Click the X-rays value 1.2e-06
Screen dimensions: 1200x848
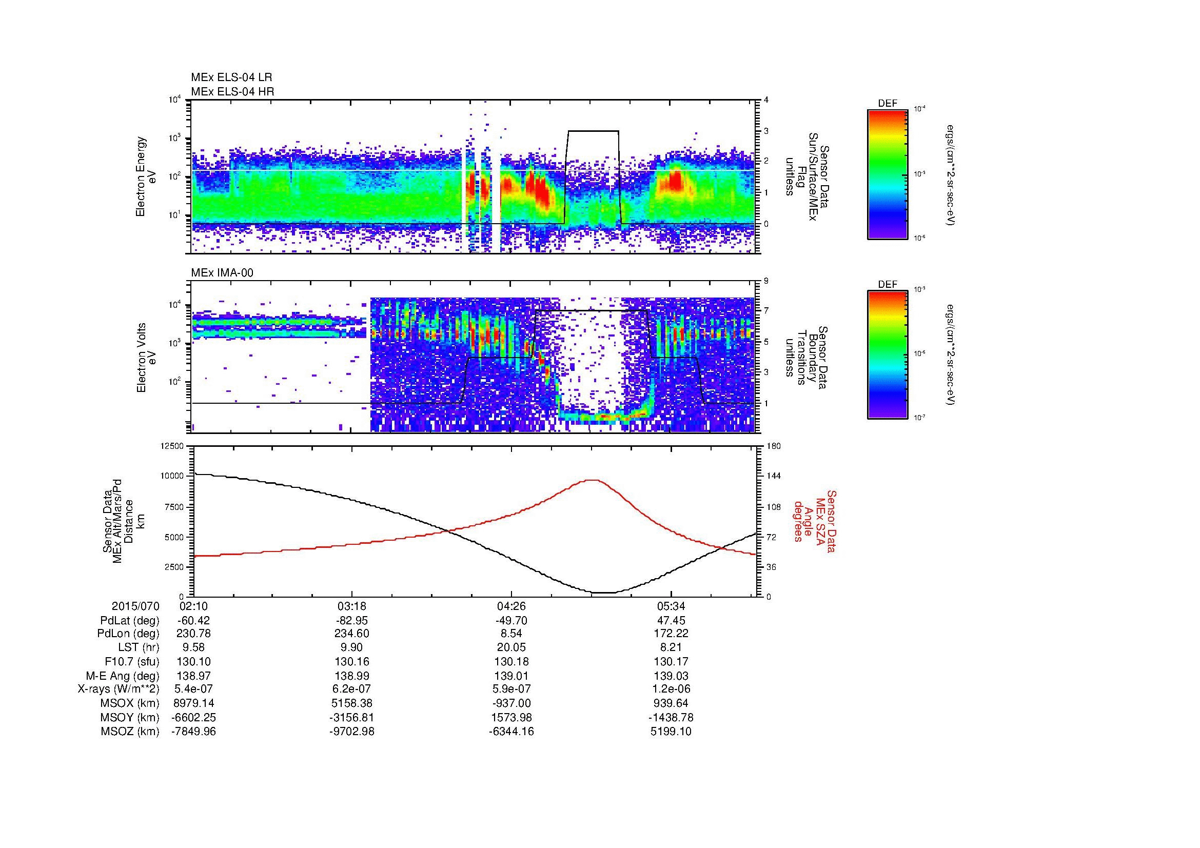(671, 689)
